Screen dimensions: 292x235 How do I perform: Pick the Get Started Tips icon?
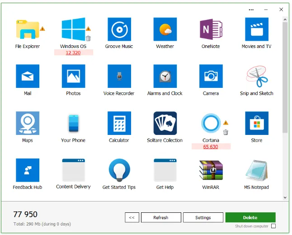click(119, 170)
